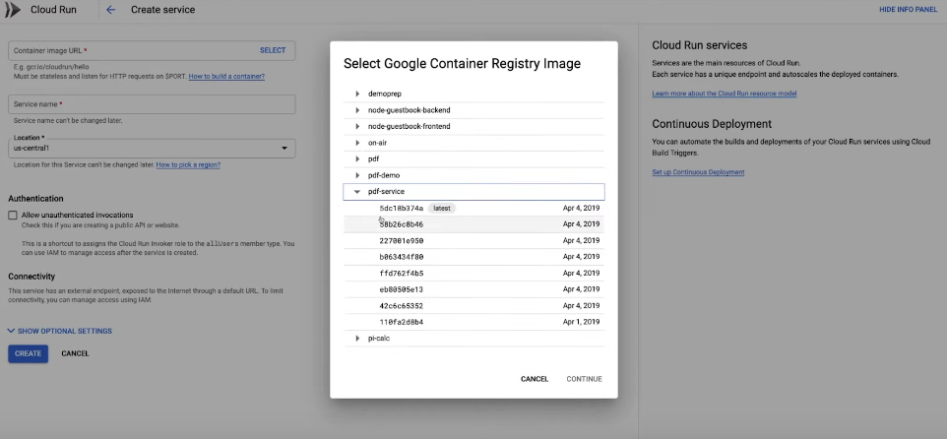The height and width of the screenshot is (439, 947).
Task: Select image 5dc18b374a tagged latest
Action: (x=473, y=208)
